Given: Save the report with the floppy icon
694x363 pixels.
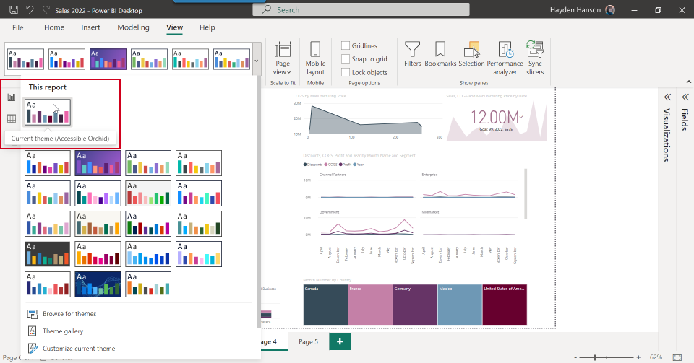Looking at the screenshot, I should click(14, 9).
